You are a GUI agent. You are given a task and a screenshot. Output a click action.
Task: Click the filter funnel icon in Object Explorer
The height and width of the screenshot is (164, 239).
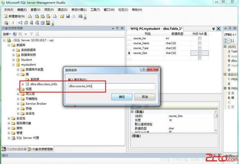[31, 34]
